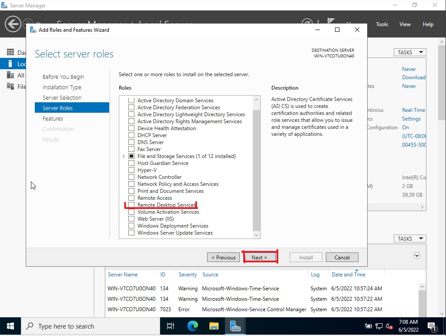Check the Fax Server role
446x336 pixels.
click(131, 149)
